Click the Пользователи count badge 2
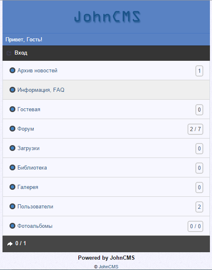Screen dimensions: 212x270 (x=199, y=207)
